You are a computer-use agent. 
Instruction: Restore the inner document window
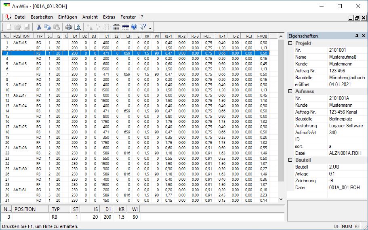point(357,18)
